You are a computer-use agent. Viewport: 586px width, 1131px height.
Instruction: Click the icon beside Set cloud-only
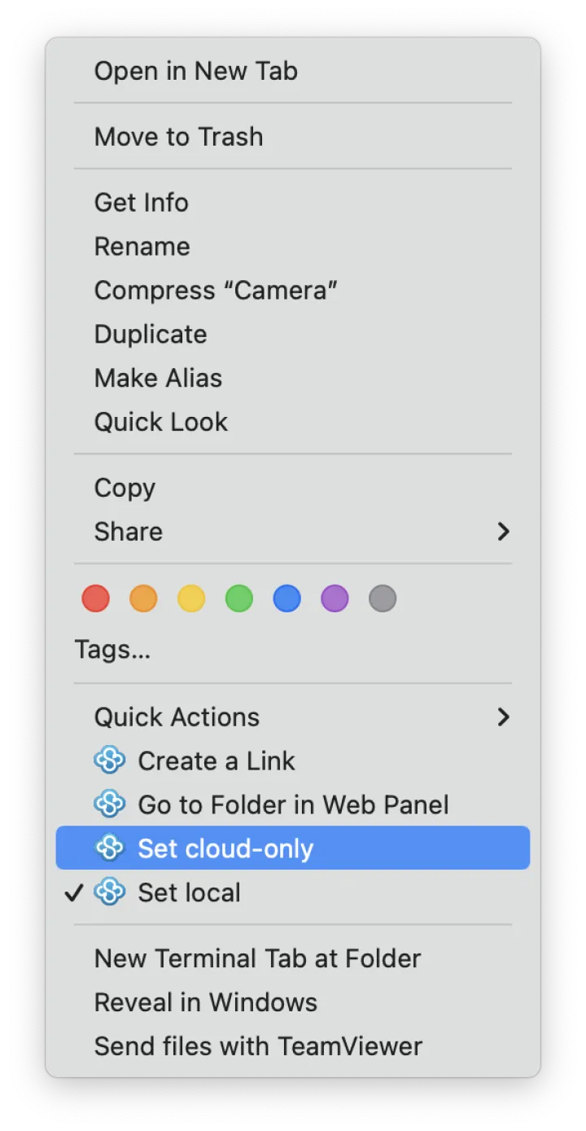click(x=109, y=848)
